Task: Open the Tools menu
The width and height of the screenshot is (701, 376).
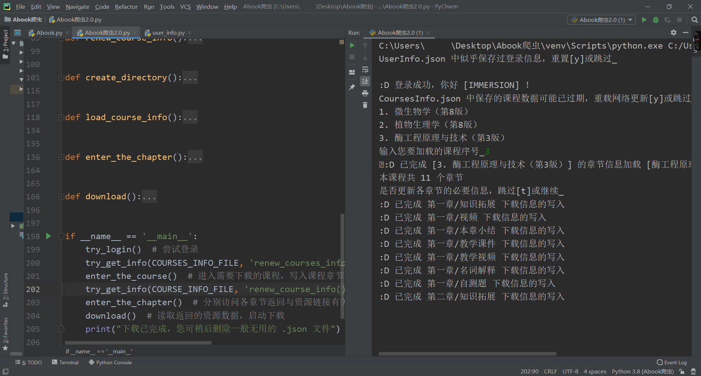Action: click(x=167, y=7)
